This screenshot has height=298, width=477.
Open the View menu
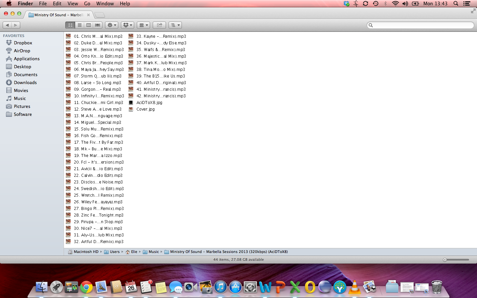pos(73,4)
